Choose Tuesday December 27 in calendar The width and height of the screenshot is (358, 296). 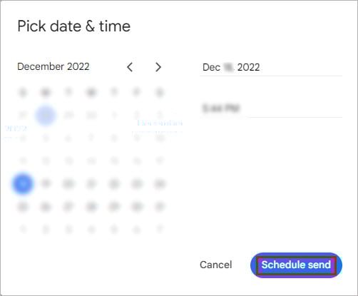point(68,207)
